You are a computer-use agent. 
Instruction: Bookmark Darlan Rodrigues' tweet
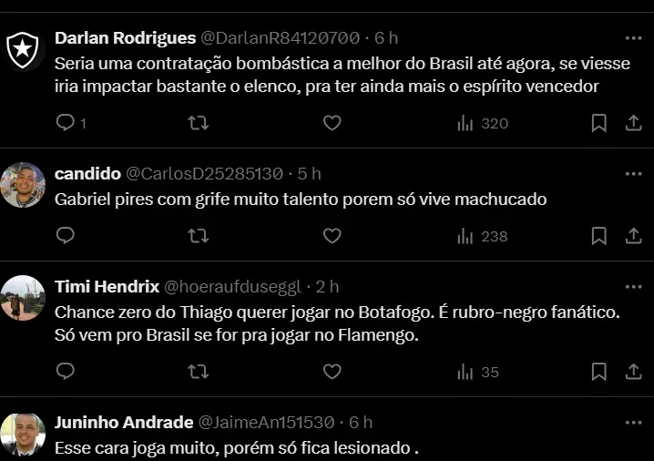598,123
